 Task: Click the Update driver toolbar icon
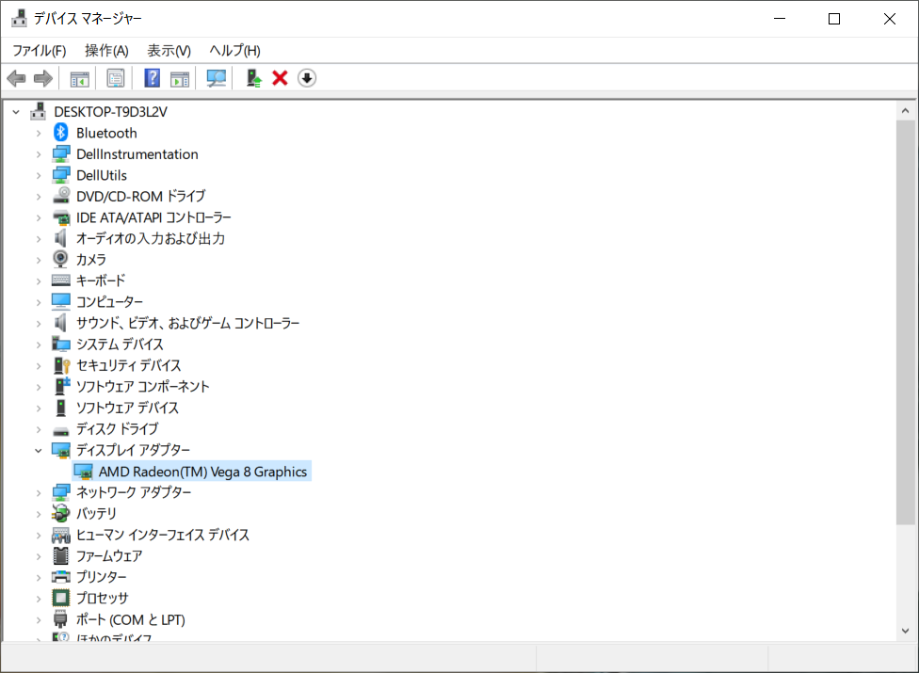click(254, 78)
